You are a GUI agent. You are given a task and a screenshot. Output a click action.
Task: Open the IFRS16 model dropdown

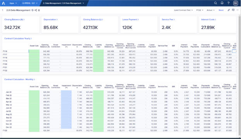coord(30,3)
